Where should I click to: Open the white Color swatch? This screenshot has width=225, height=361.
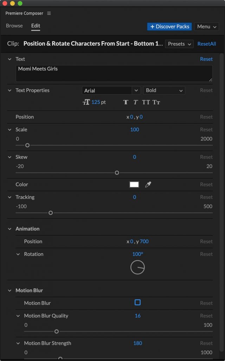click(134, 185)
